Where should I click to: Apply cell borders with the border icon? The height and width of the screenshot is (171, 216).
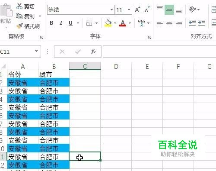coord(89,23)
